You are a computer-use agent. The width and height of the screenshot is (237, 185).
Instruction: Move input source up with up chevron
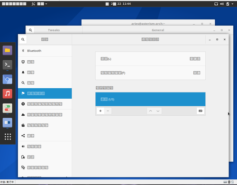pos(151,111)
